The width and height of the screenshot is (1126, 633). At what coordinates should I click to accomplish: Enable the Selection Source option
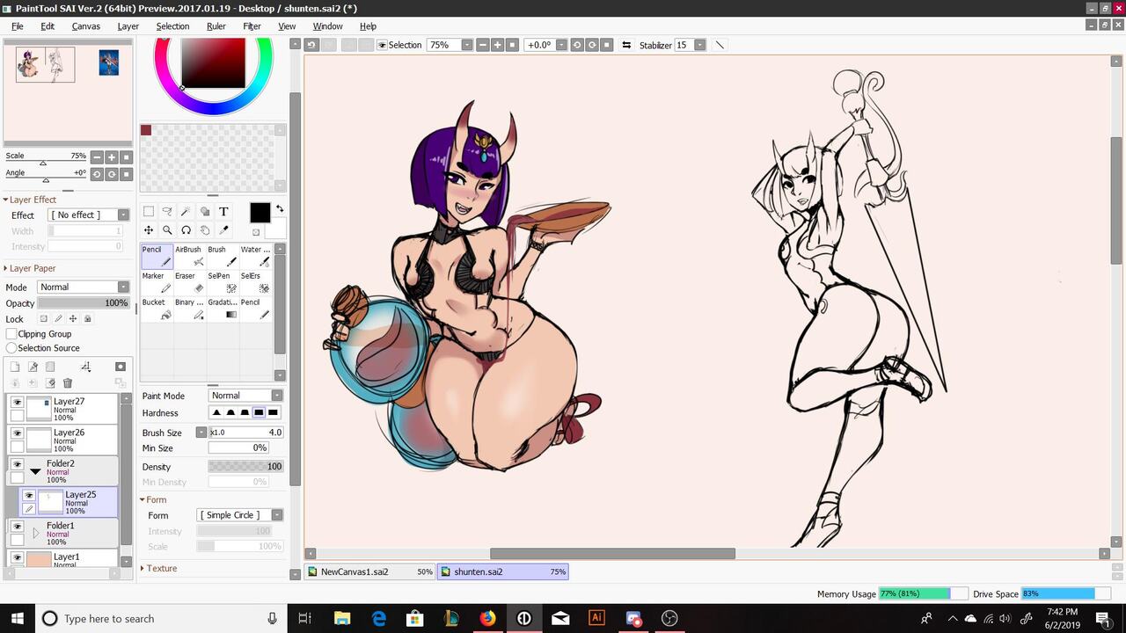coord(11,348)
